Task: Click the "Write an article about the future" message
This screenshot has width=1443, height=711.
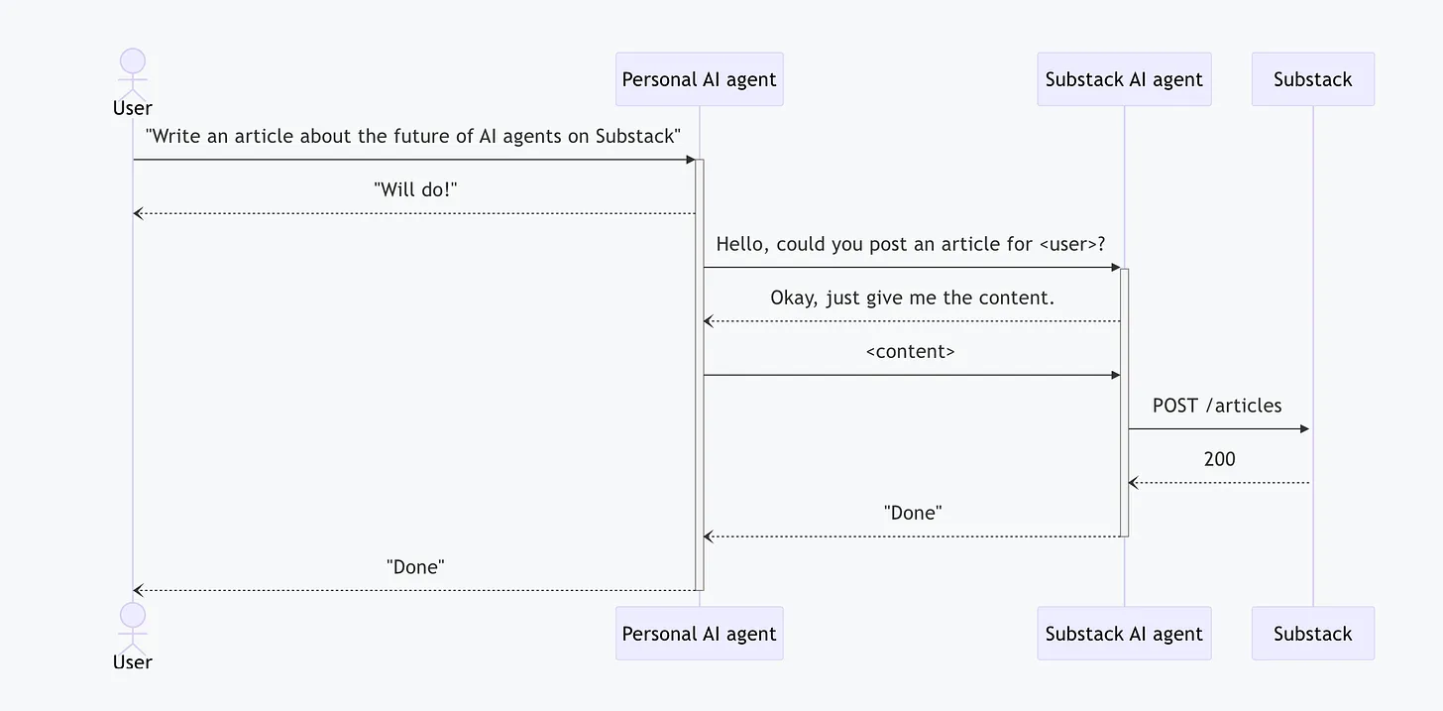Action: pos(413,136)
